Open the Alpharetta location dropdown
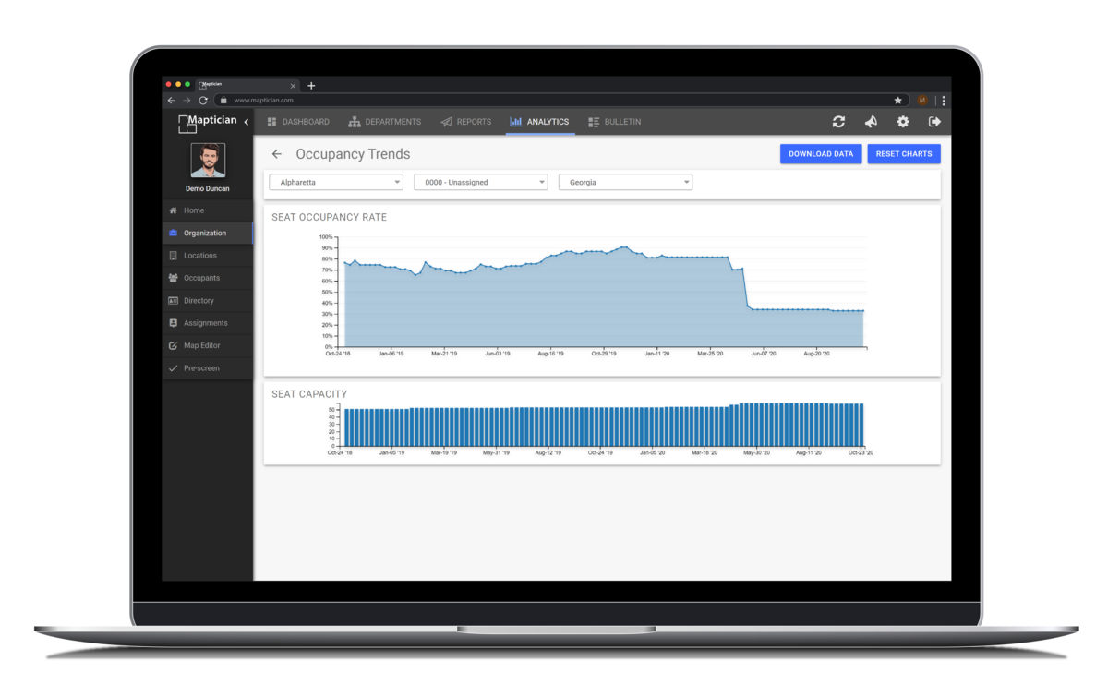This screenshot has height=697, width=1108. click(336, 183)
